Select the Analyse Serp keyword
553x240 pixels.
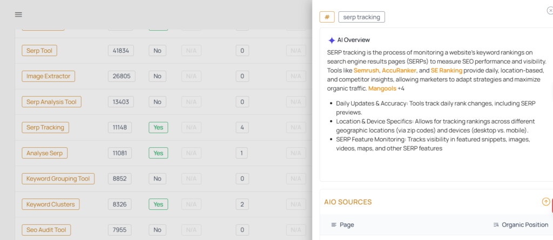(x=44, y=153)
